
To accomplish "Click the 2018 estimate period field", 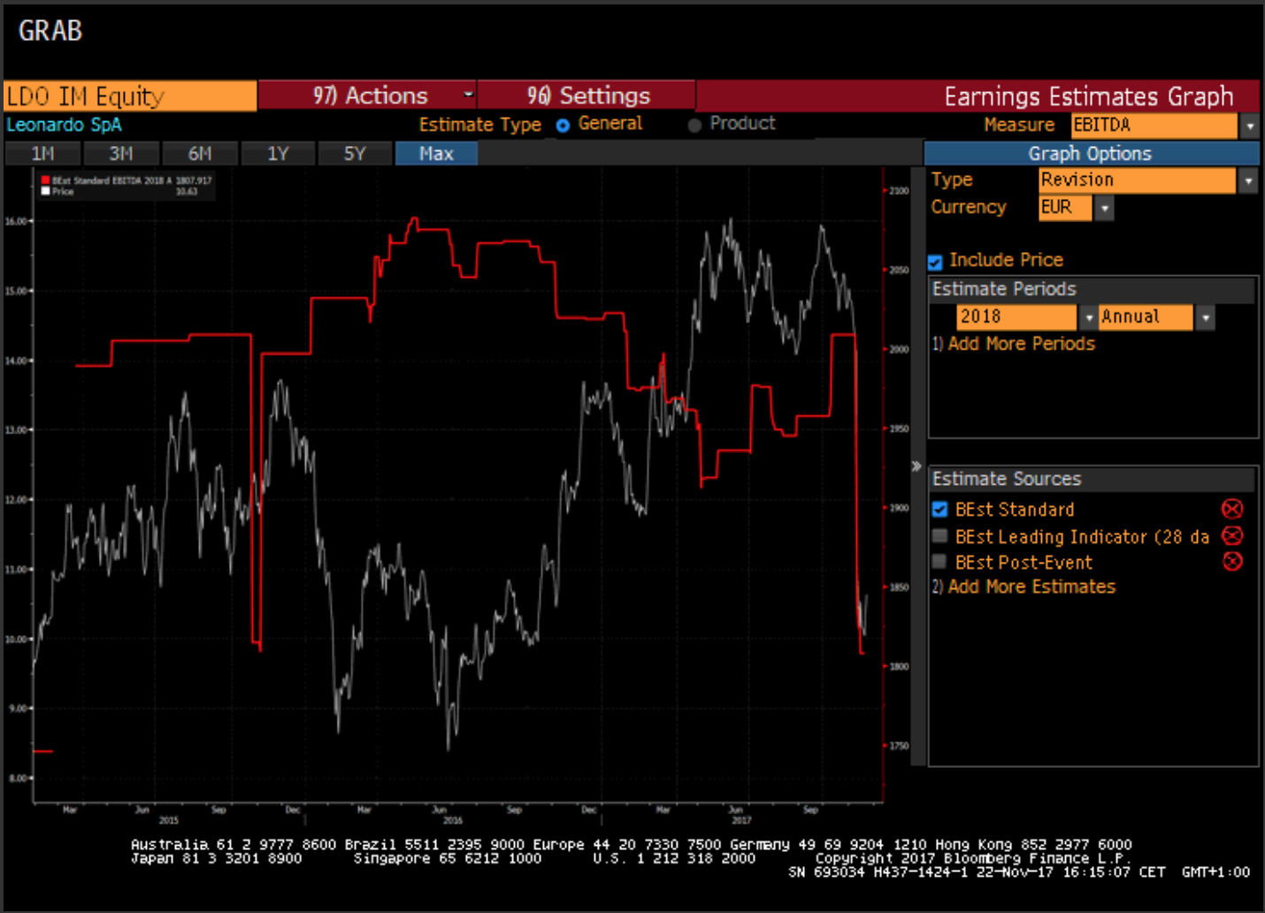I will pyautogui.click(x=1017, y=317).
